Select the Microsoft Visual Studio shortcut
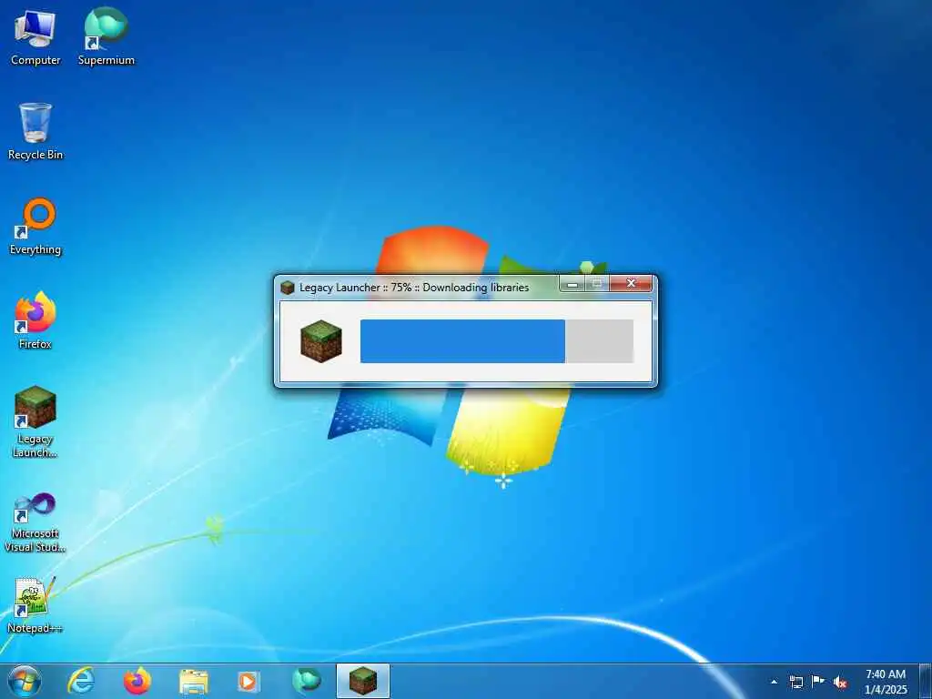This screenshot has height=699, width=932. tap(35, 523)
